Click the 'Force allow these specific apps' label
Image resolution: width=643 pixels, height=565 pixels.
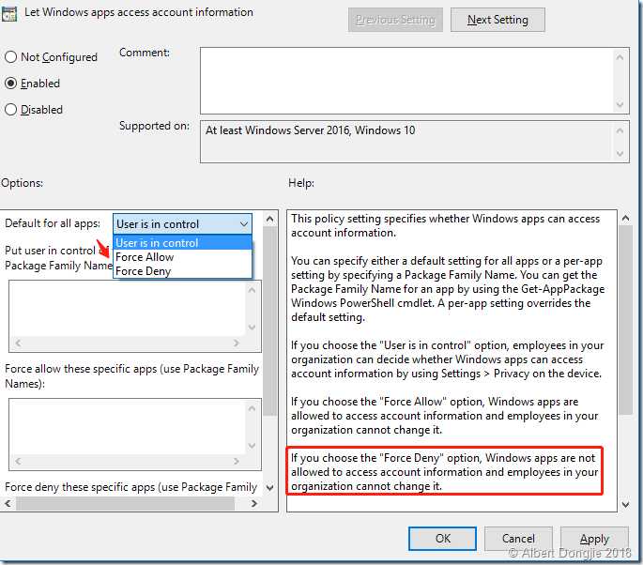click(131, 376)
